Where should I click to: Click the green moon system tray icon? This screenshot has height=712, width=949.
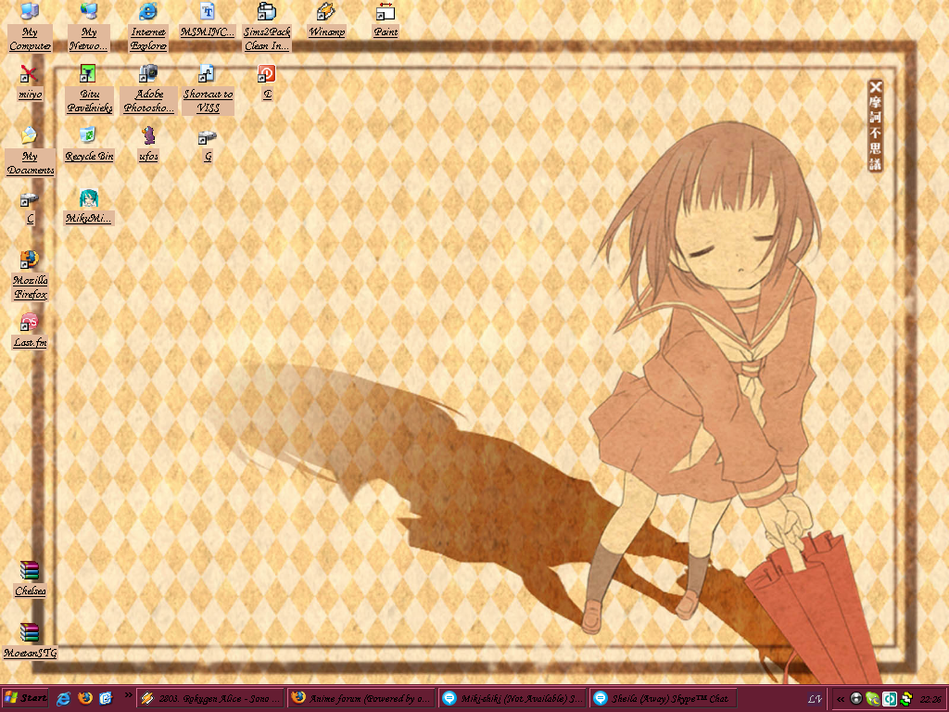tap(872, 699)
